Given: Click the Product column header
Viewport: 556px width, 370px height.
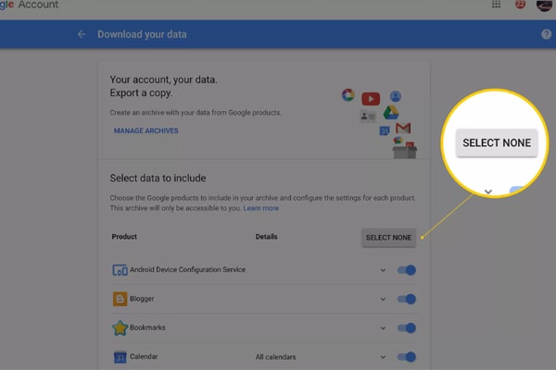Looking at the screenshot, I should [x=124, y=237].
